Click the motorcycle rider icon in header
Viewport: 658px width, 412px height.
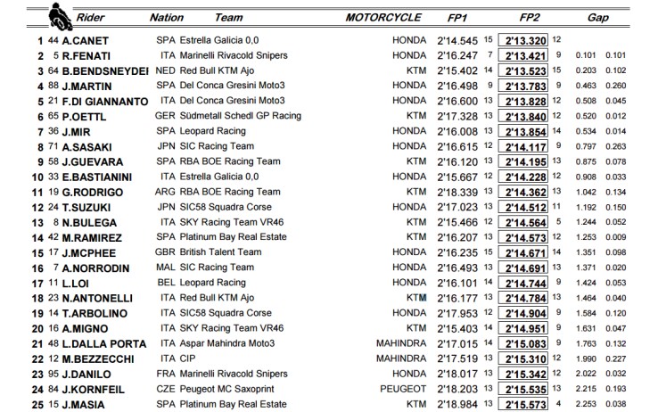tap(60, 17)
